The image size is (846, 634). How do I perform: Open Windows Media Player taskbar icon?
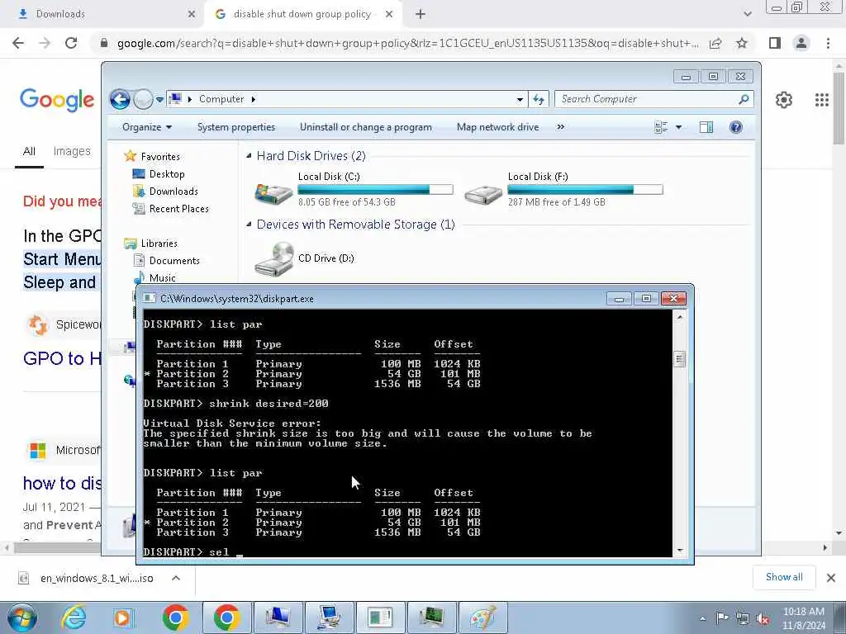[x=123, y=617]
